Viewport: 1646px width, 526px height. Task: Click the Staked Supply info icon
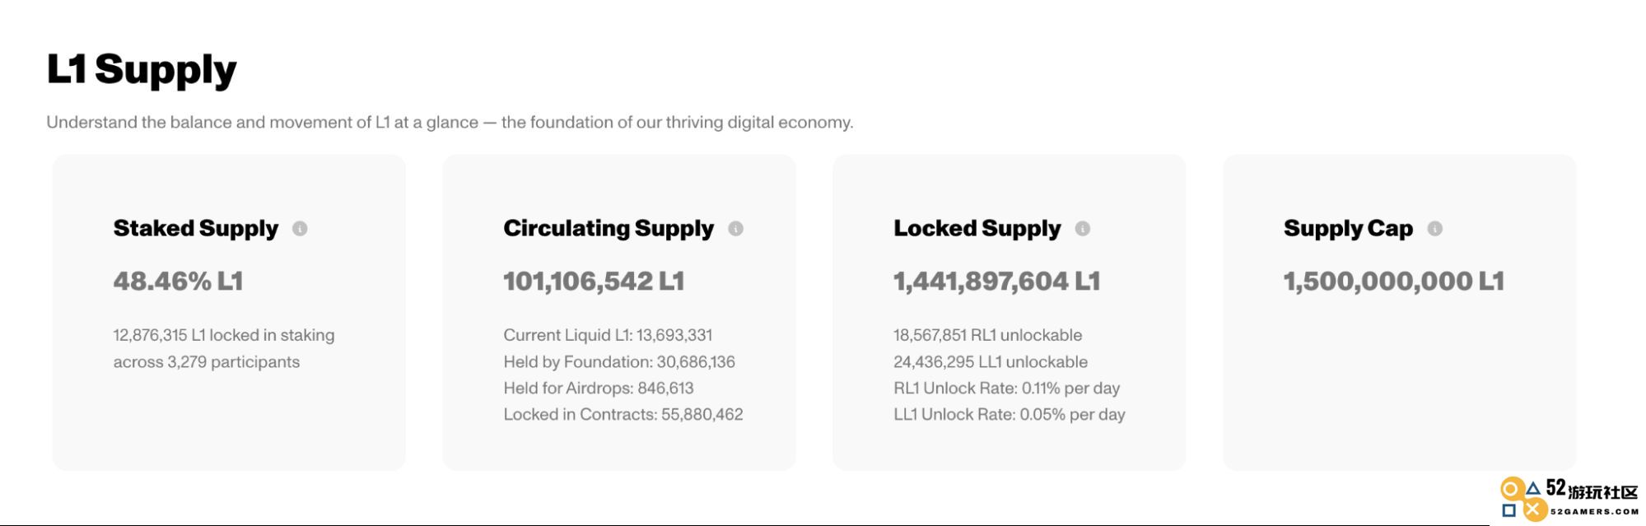coord(300,229)
